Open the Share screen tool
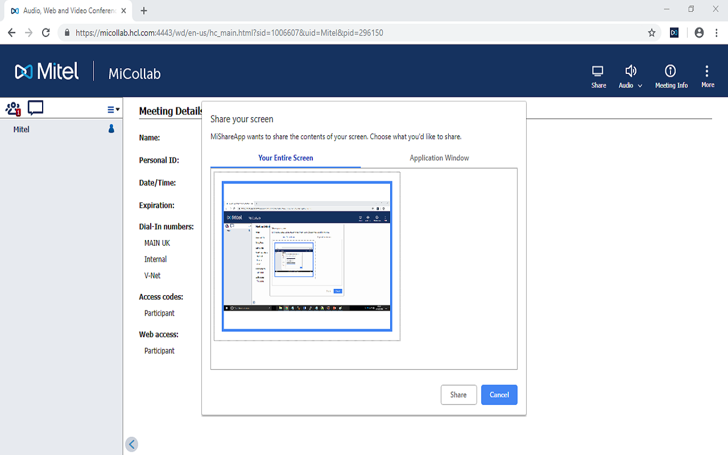This screenshot has width=728, height=455. coord(598,76)
